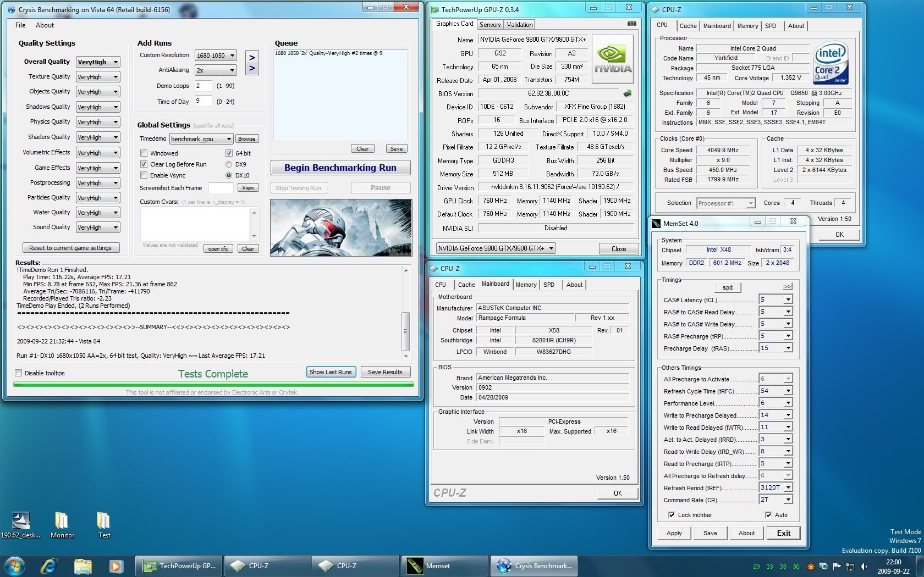Click the GPU-Z title bar icon
The image size is (924, 577).
pos(435,9)
